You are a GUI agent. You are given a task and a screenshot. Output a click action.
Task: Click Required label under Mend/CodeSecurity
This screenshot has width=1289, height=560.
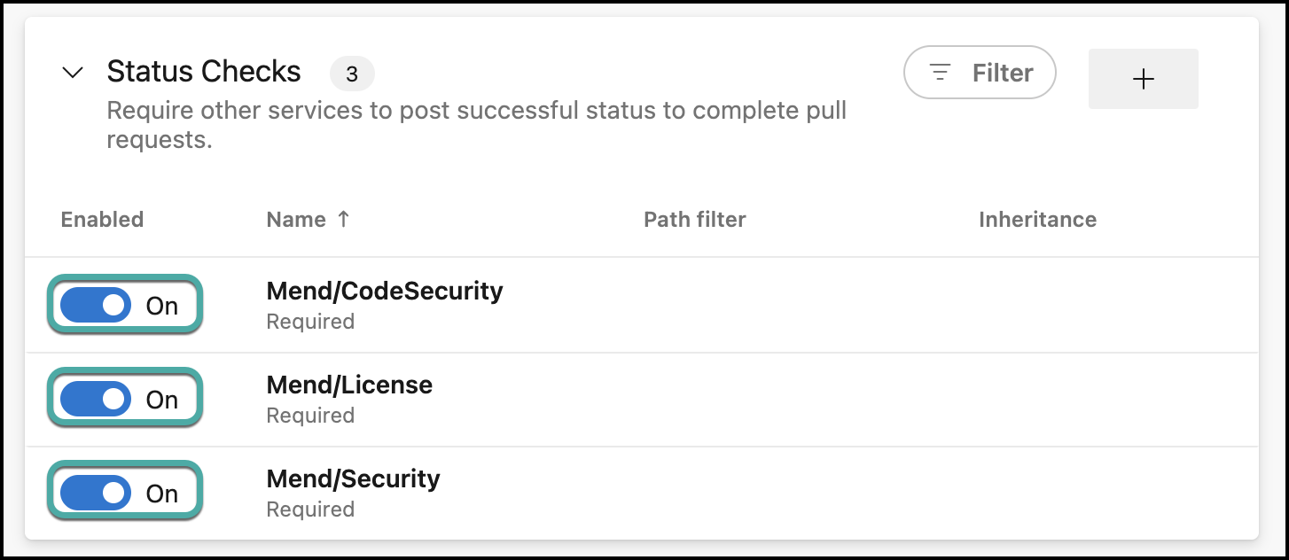310,322
